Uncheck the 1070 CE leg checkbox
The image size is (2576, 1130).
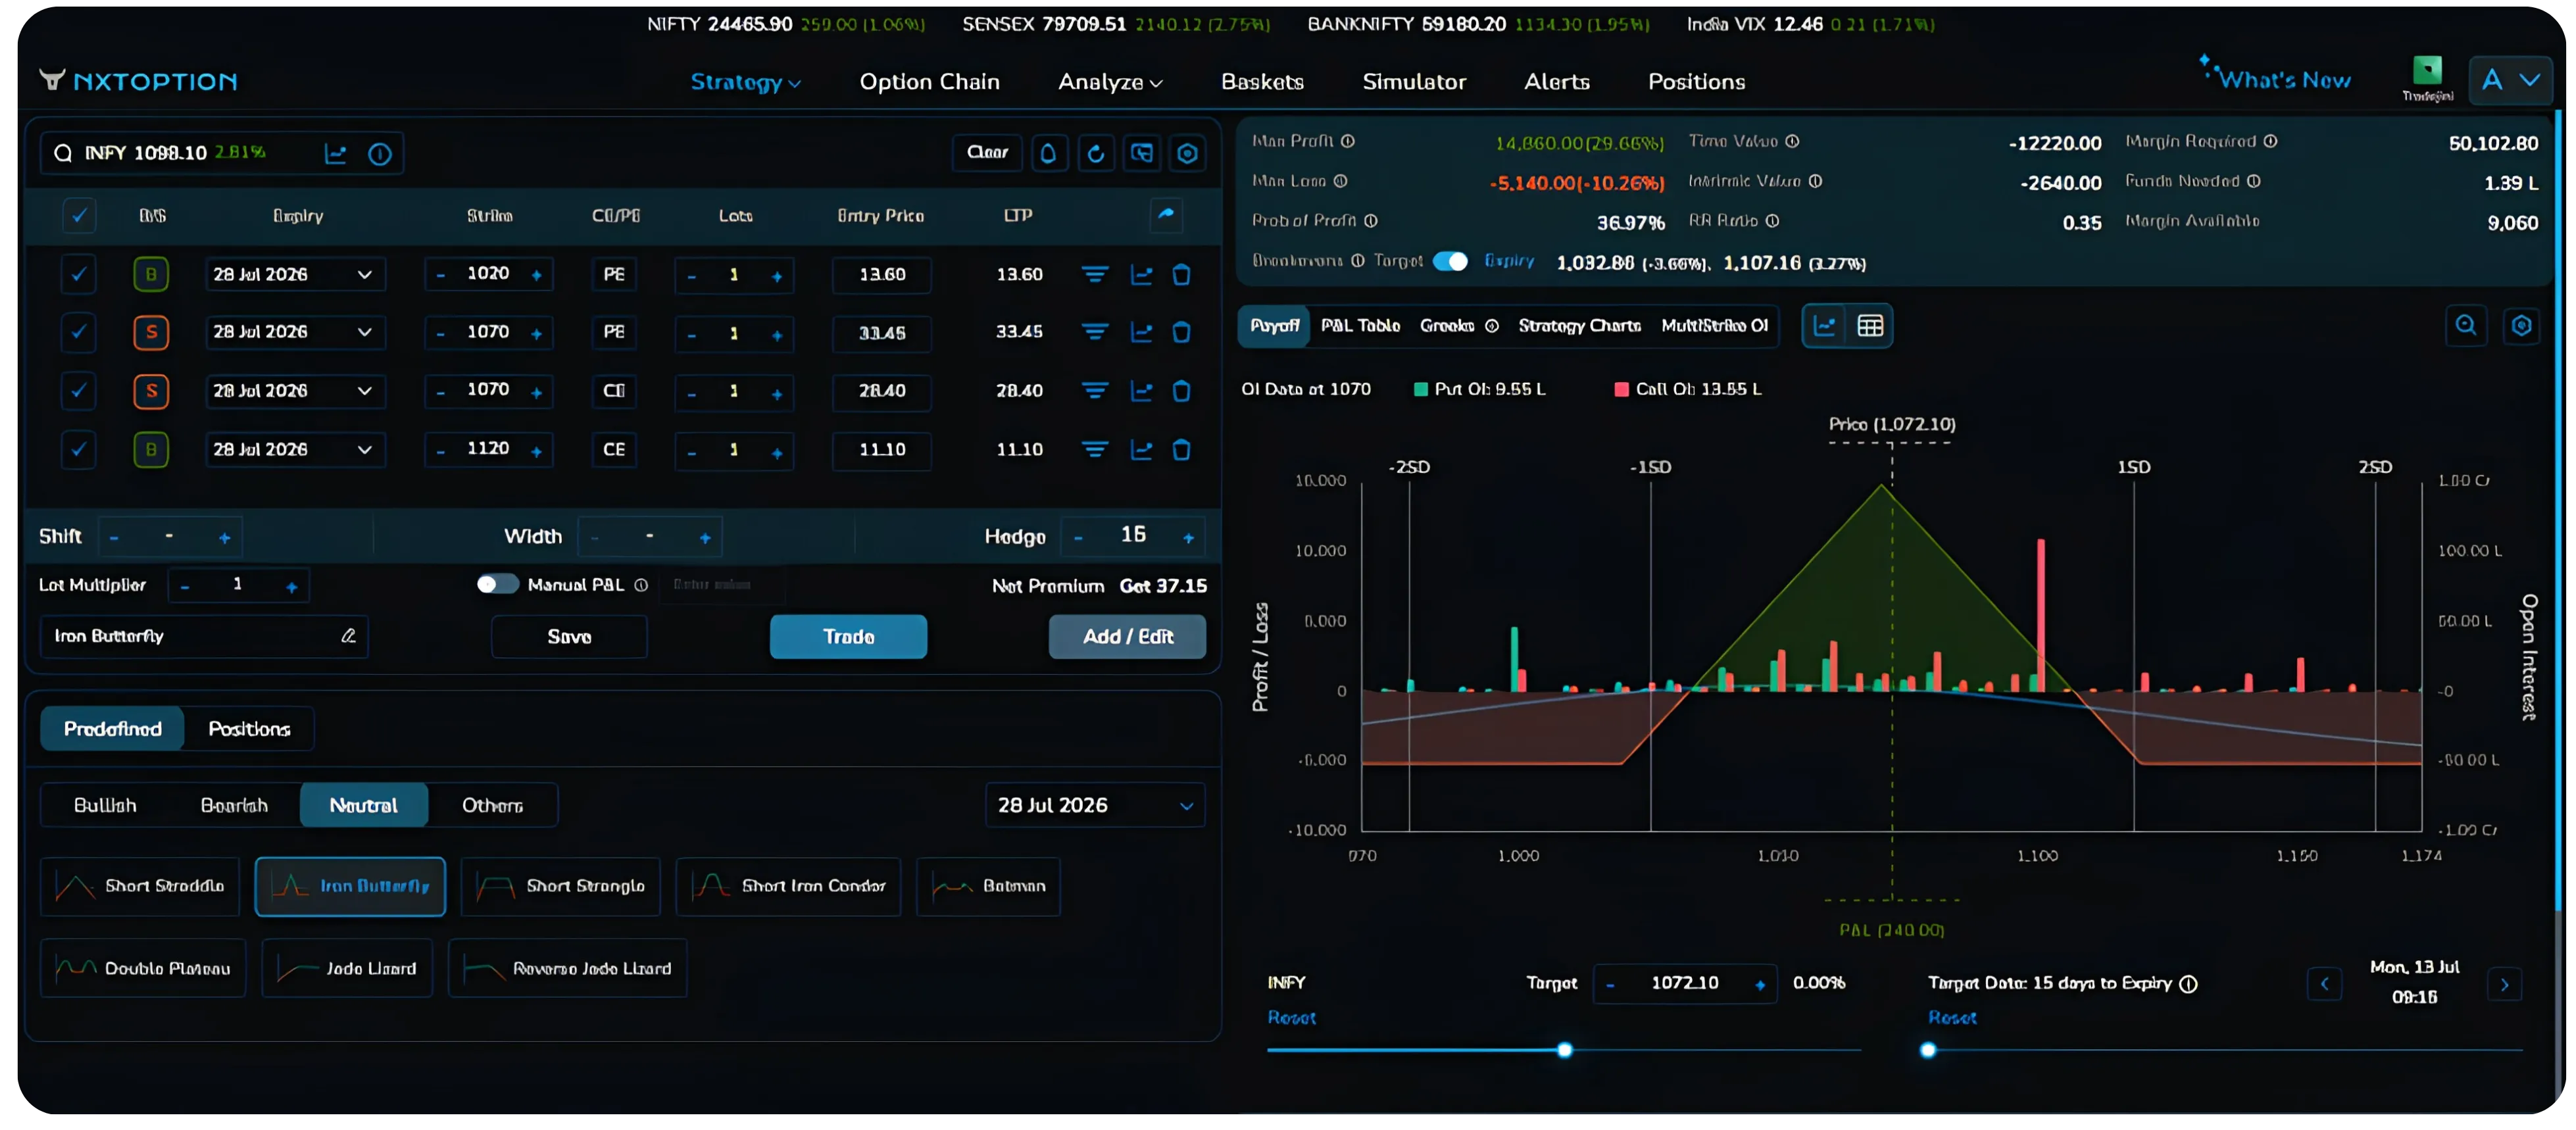click(x=78, y=391)
